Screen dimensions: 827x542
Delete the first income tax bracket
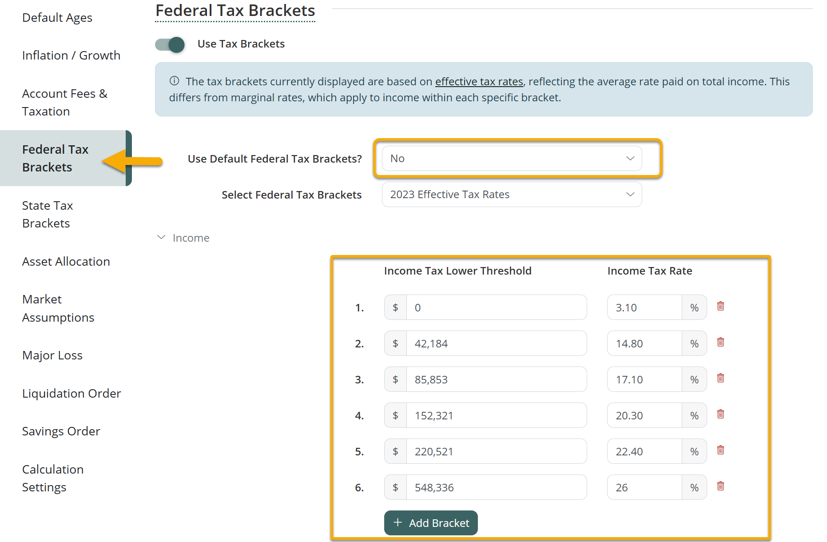pos(720,307)
